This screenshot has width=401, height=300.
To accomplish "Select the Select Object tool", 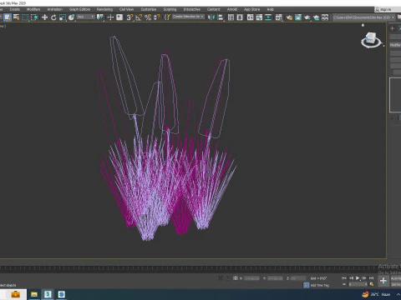I will (8, 17).
